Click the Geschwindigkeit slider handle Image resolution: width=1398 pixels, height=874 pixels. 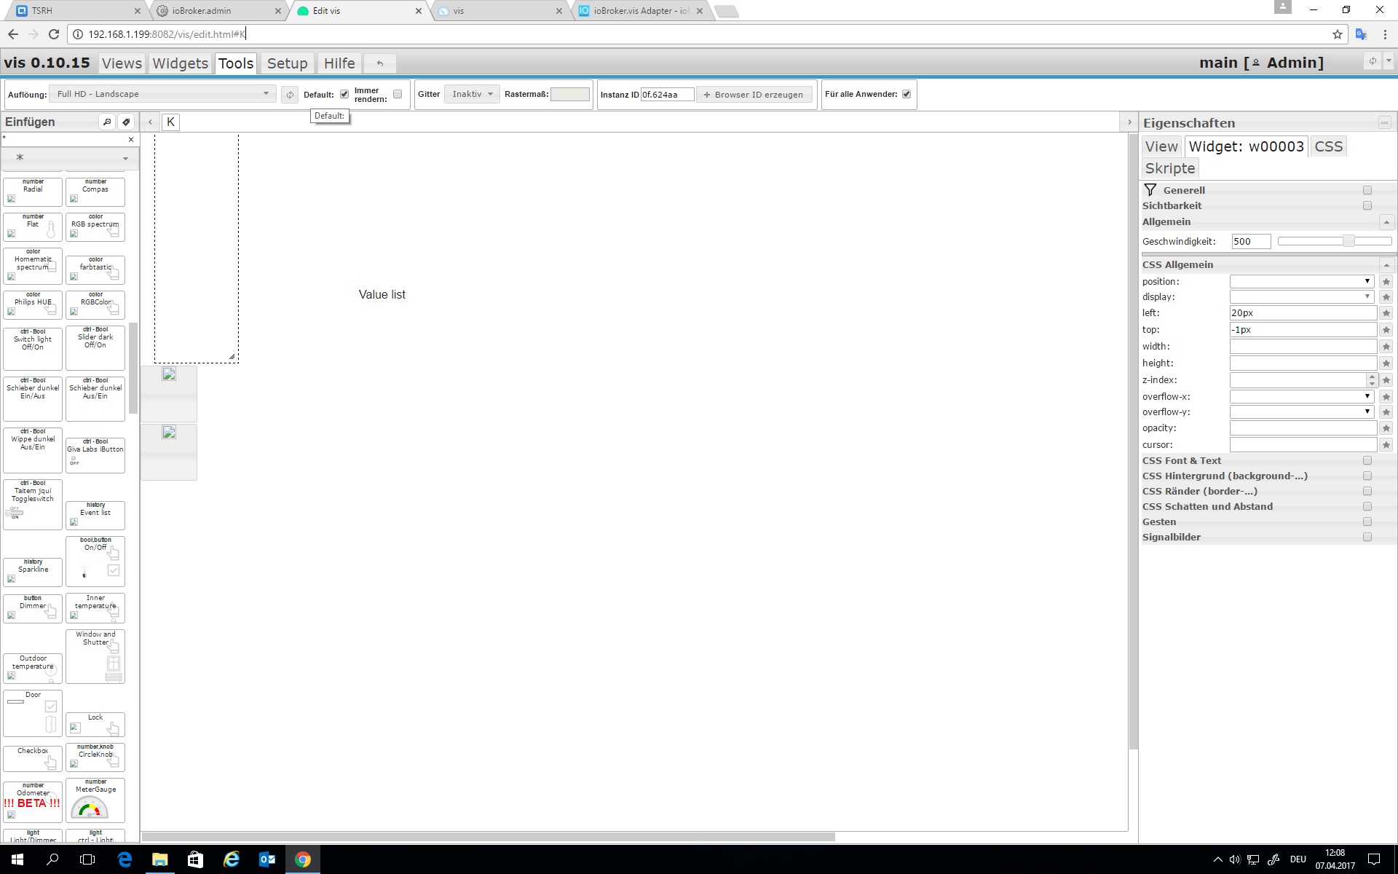[x=1348, y=241]
